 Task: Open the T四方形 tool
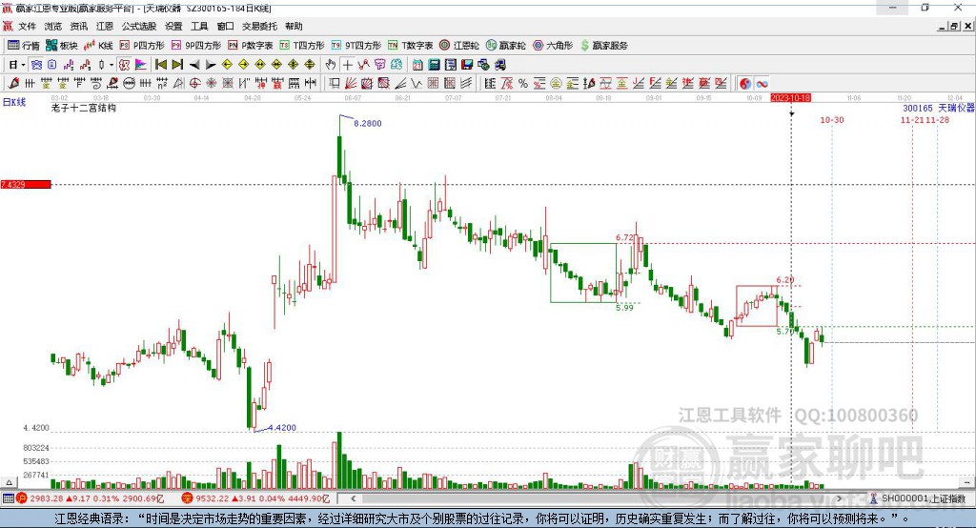pyautogui.click(x=302, y=46)
